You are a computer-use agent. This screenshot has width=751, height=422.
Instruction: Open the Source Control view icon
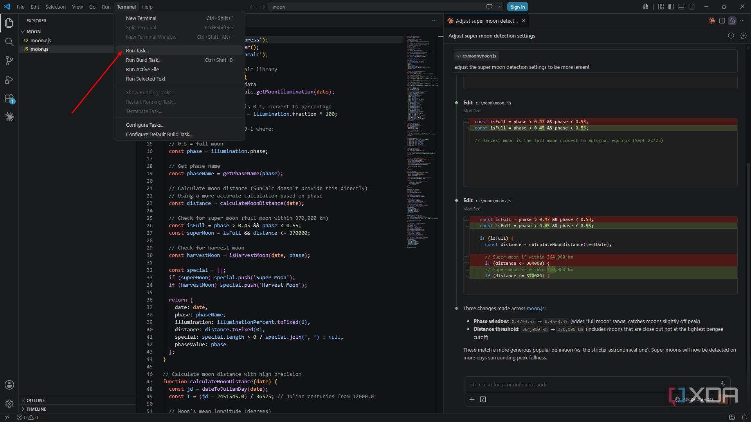point(9,61)
